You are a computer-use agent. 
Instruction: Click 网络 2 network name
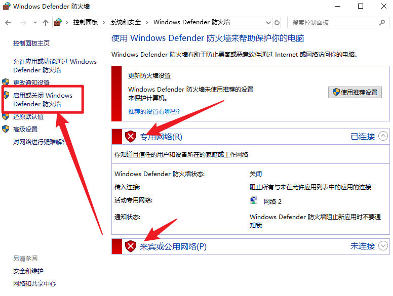(x=272, y=201)
